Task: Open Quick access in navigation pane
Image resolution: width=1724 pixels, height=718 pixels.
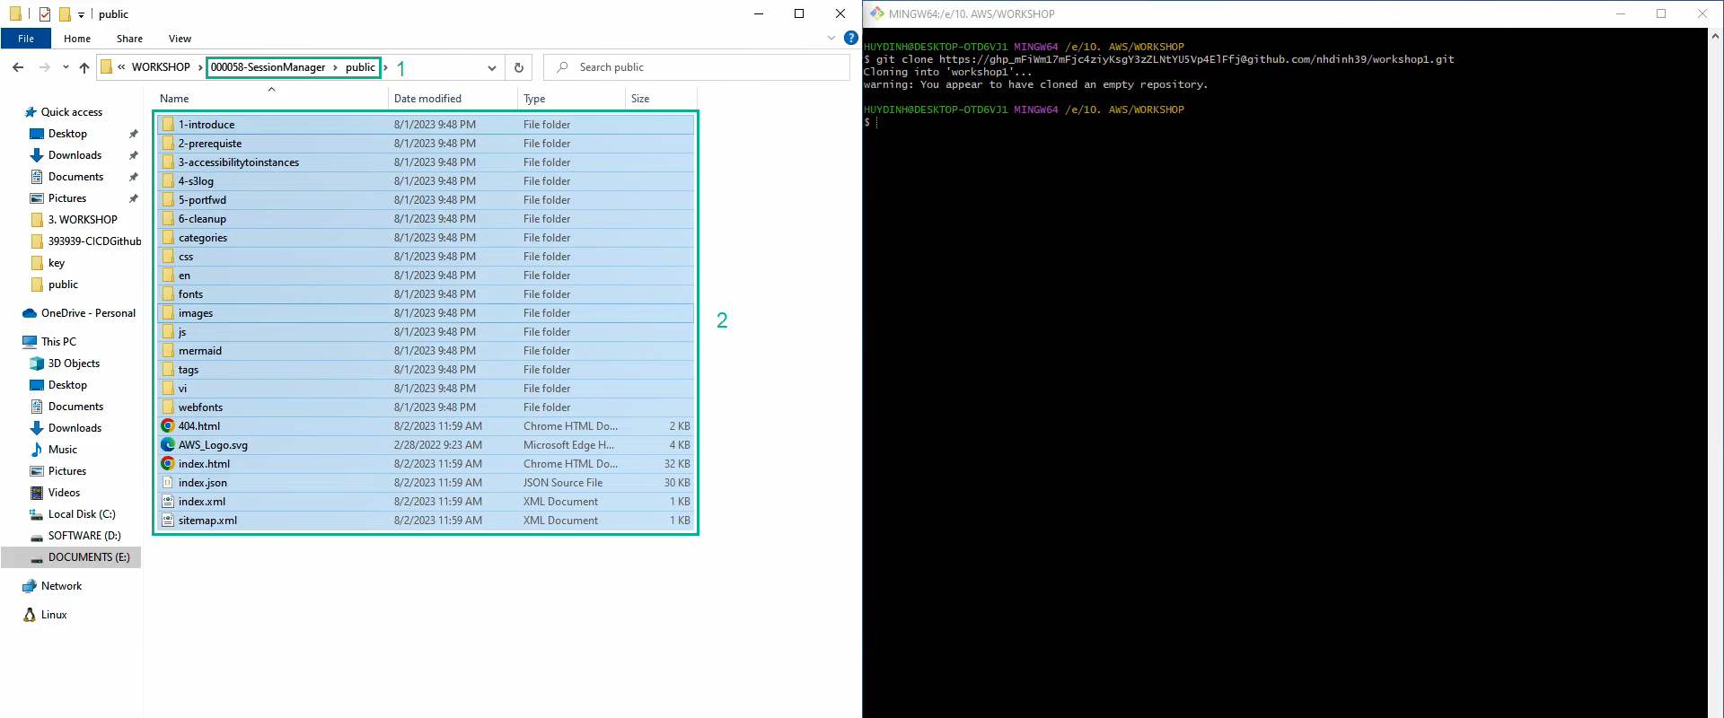Action: pyautogui.click(x=71, y=112)
